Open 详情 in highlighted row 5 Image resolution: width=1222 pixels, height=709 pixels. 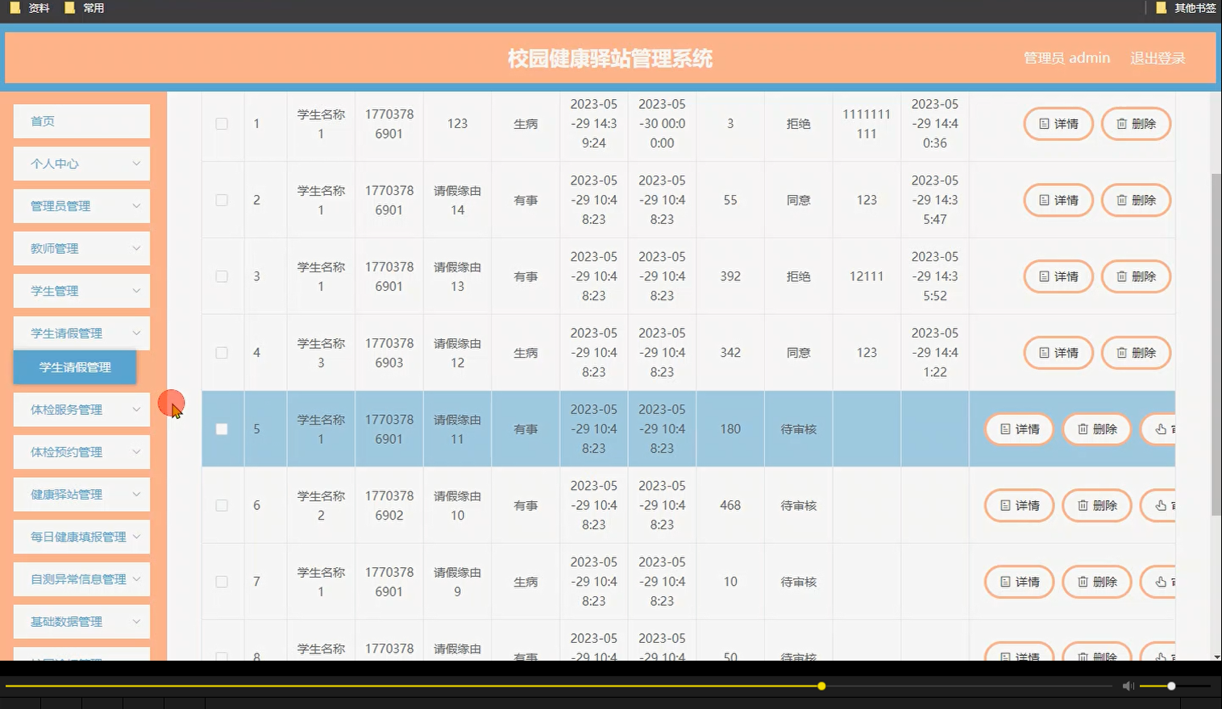pyautogui.click(x=1020, y=429)
